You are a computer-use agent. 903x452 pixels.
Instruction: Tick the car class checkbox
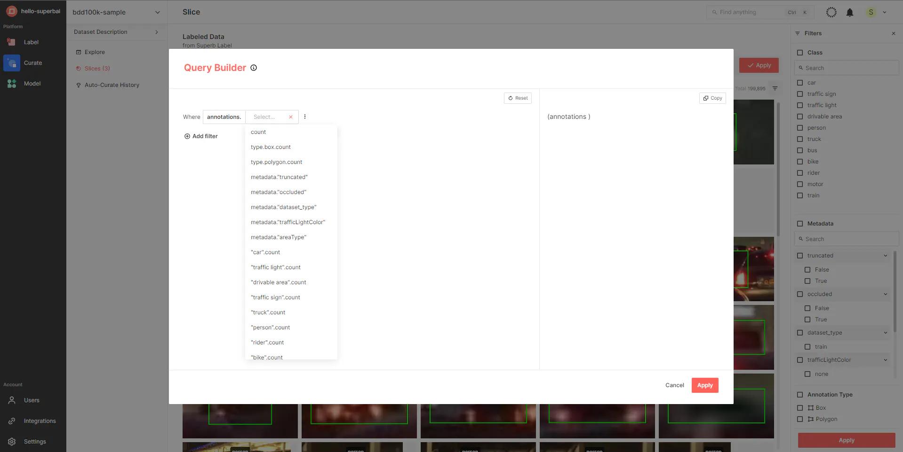pos(800,83)
